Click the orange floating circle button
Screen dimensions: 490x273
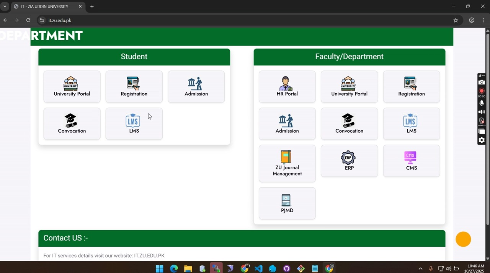click(463, 239)
